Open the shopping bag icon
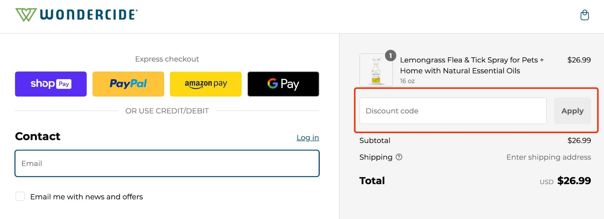Viewport: 604px width, 219px height. tap(584, 15)
